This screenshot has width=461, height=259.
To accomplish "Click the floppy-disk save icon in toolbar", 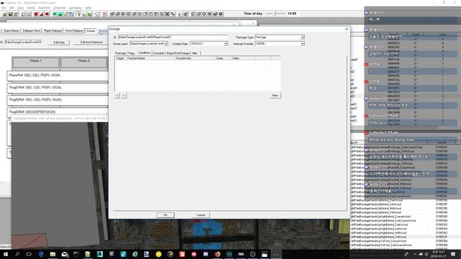I will coord(10,14).
